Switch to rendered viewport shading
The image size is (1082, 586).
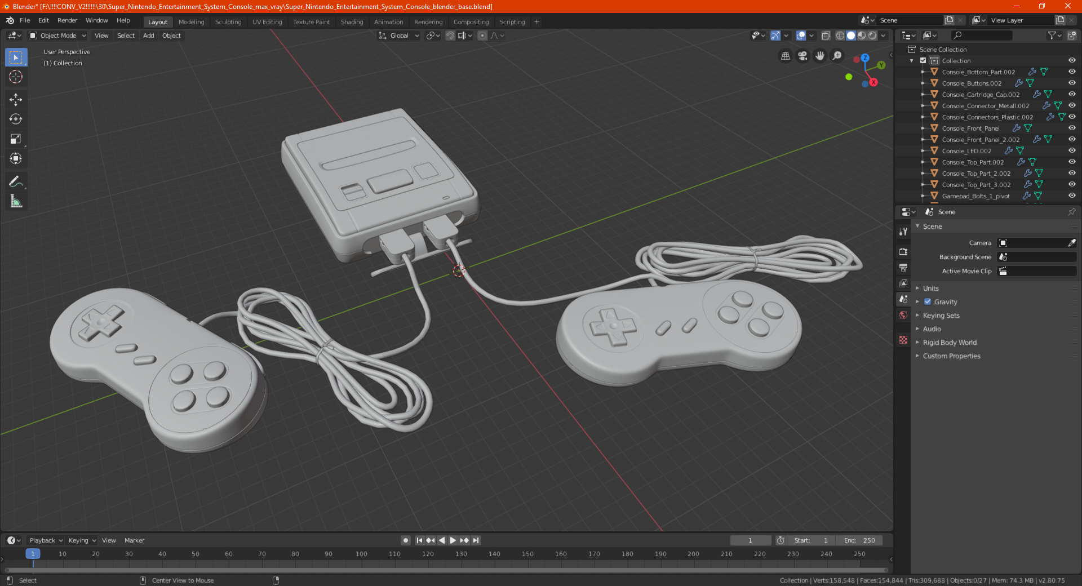[872, 35]
